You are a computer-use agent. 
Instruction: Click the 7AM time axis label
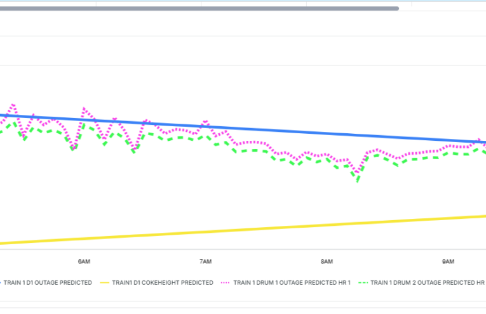click(x=205, y=261)
